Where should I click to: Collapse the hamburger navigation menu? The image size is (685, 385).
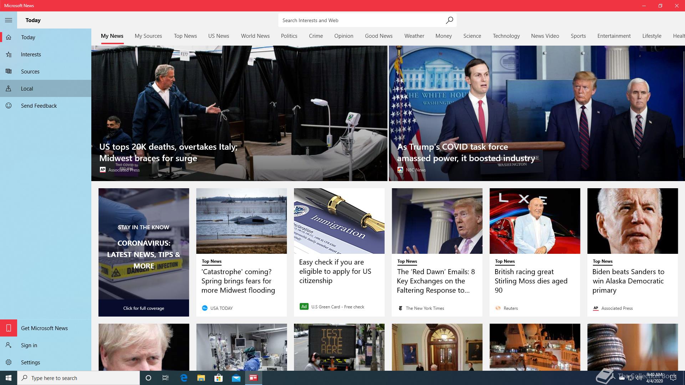pos(9,20)
